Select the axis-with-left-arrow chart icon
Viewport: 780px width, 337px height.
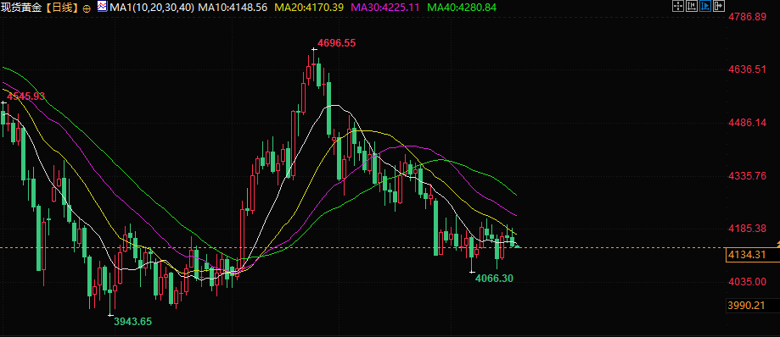[x=692, y=7]
